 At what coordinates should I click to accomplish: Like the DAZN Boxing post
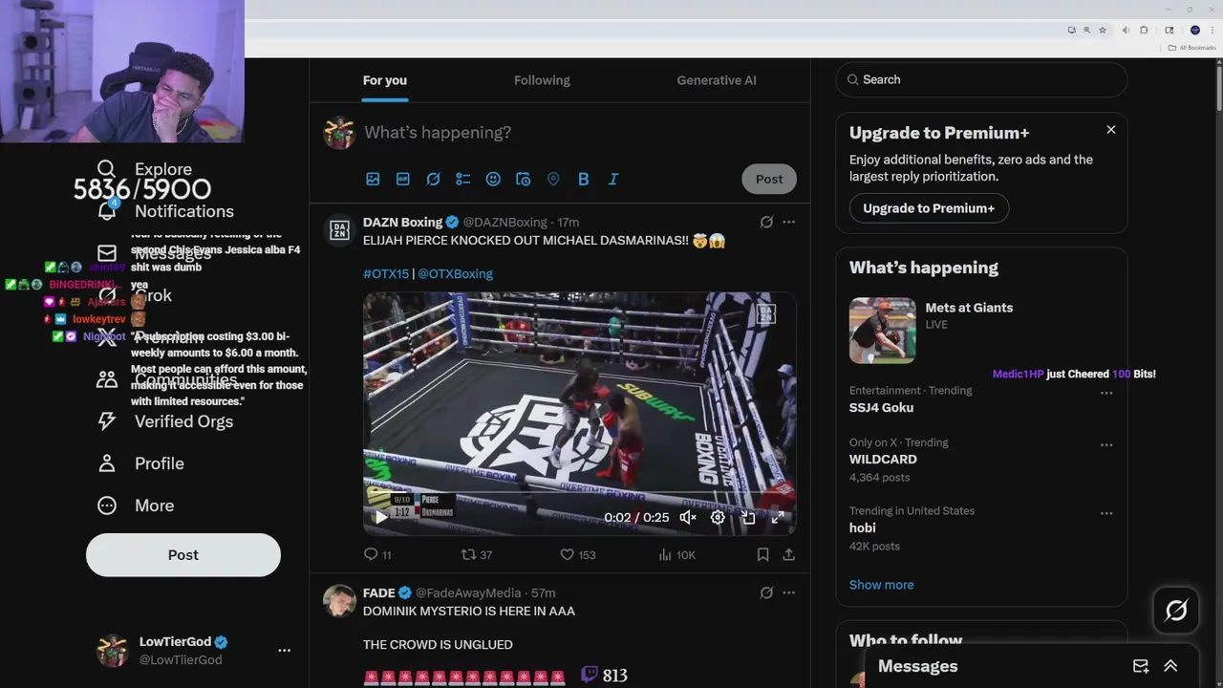(x=567, y=554)
